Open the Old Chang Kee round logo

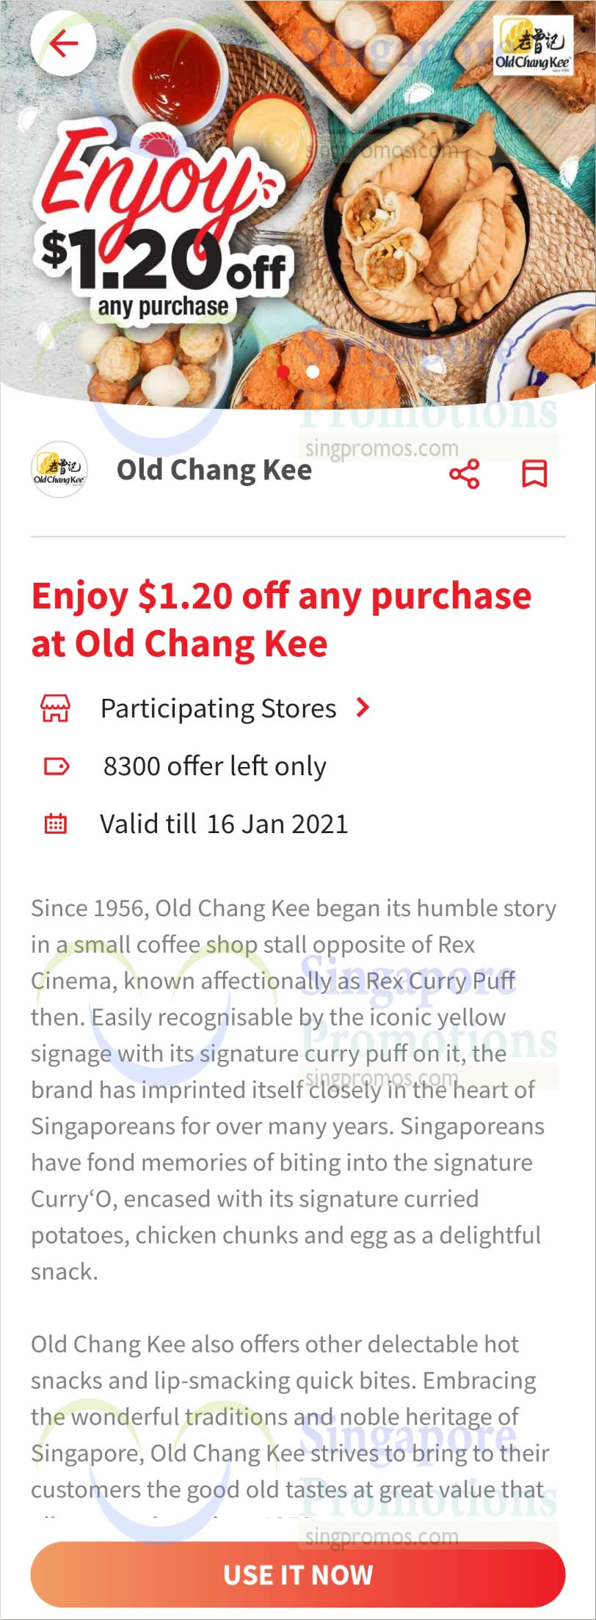[x=59, y=470]
